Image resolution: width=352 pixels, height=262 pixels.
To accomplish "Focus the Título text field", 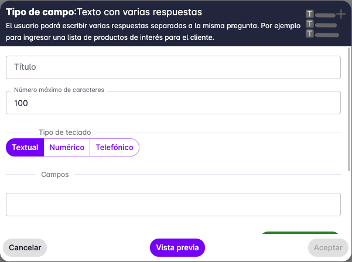I will tap(173, 67).
